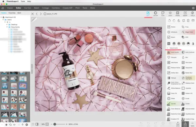Open Replace Color adjustment
Image resolution: width=196 pixels, height=127 pixels.
[188, 83]
